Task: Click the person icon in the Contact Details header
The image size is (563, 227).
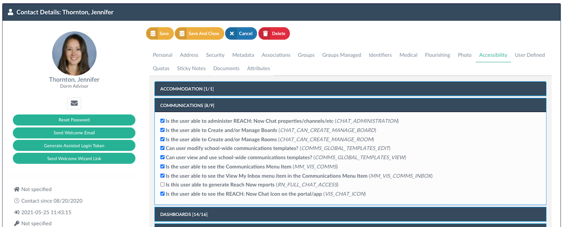Action: tap(11, 12)
